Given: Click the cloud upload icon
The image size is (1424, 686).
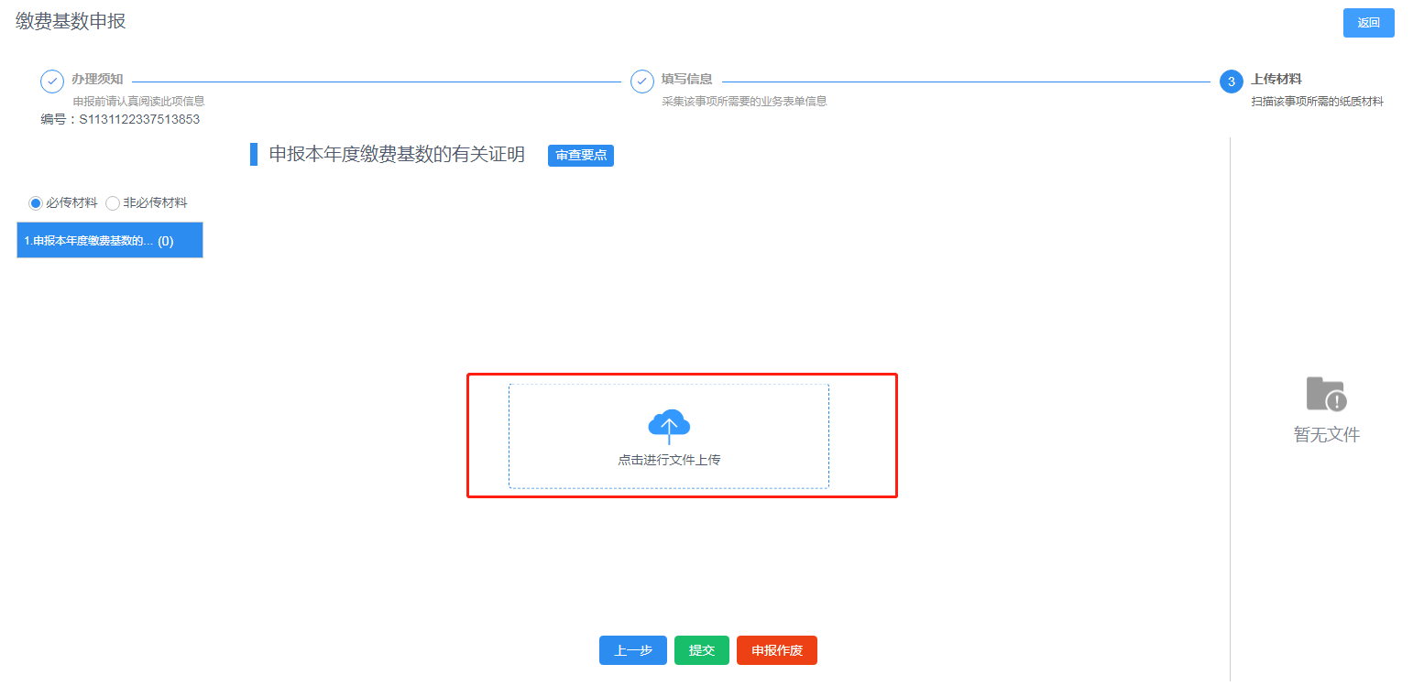Looking at the screenshot, I should tap(669, 426).
